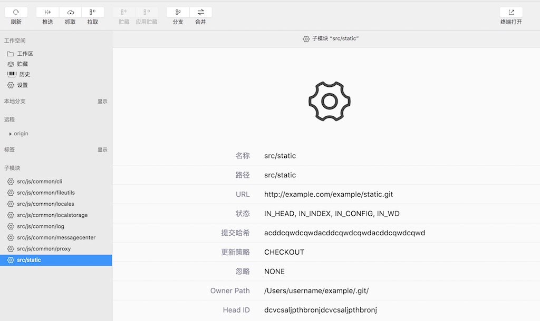Click gear icon beside src/js/common/log

[11, 226]
